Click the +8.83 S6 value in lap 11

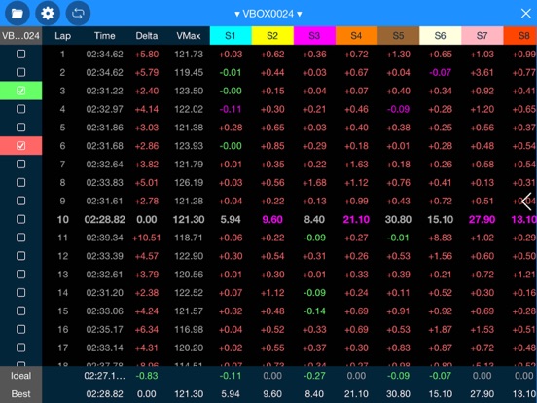(441, 238)
